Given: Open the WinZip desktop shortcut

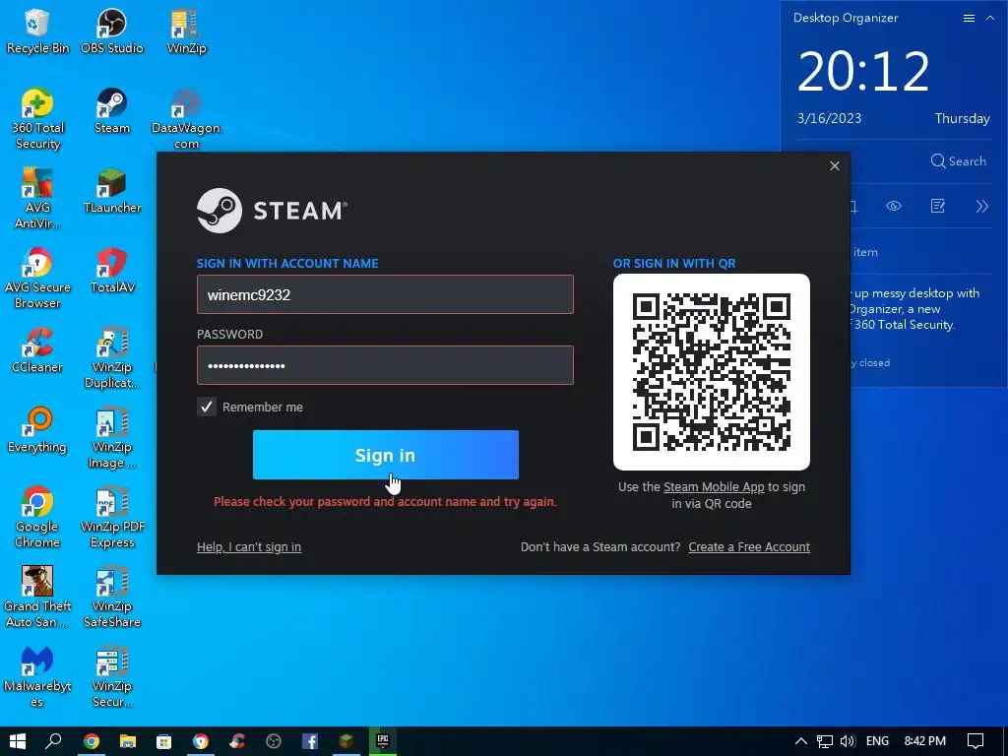Looking at the screenshot, I should click(x=186, y=31).
